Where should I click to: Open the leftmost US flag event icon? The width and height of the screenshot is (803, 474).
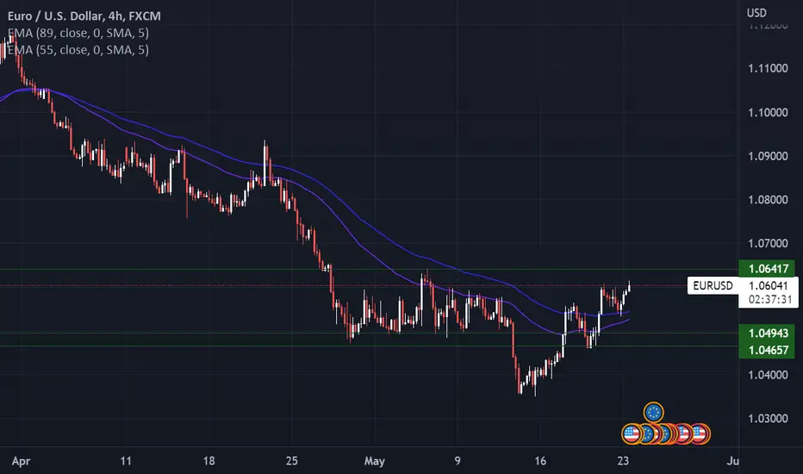632,434
